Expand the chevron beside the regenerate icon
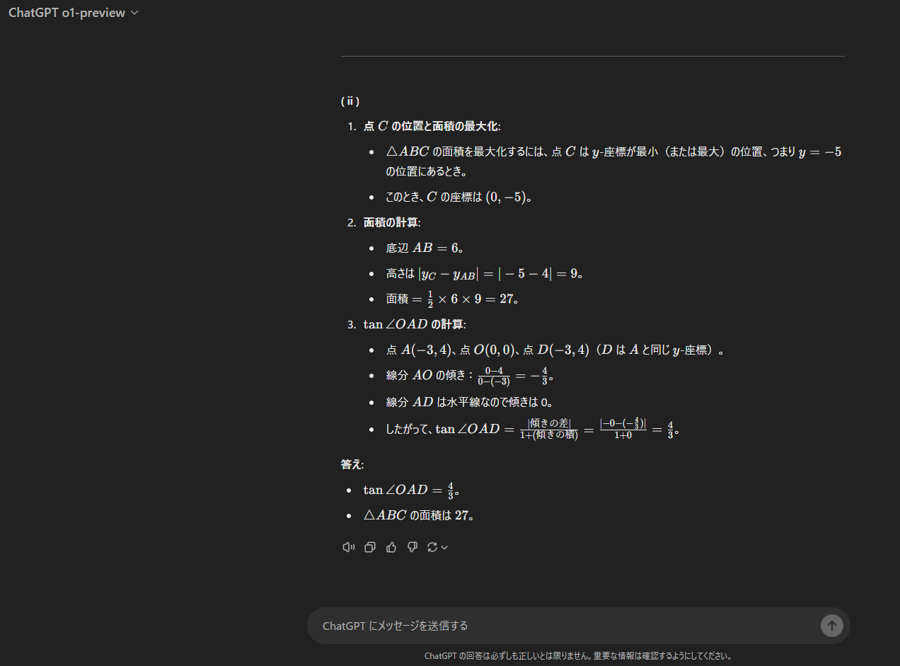 click(x=444, y=547)
